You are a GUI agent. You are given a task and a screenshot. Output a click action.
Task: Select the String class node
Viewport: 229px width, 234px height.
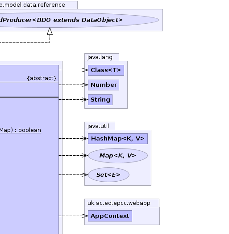pos(100,100)
